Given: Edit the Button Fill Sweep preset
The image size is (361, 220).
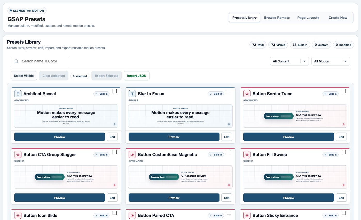Looking at the screenshot, I should (341, 198).
